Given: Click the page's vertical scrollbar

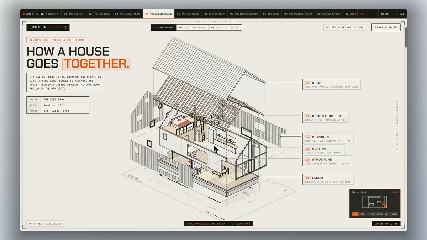Looking at the screenshot, I should (x=406, y=37).
